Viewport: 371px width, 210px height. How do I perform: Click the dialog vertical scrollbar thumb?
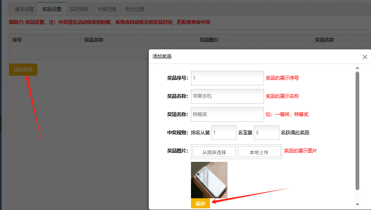pyautogui.click(x=357, y=131)
